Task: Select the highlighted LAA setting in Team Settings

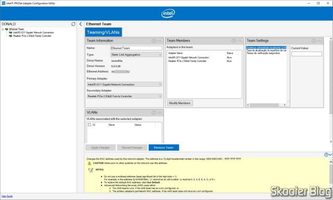Action: [266, 47]
